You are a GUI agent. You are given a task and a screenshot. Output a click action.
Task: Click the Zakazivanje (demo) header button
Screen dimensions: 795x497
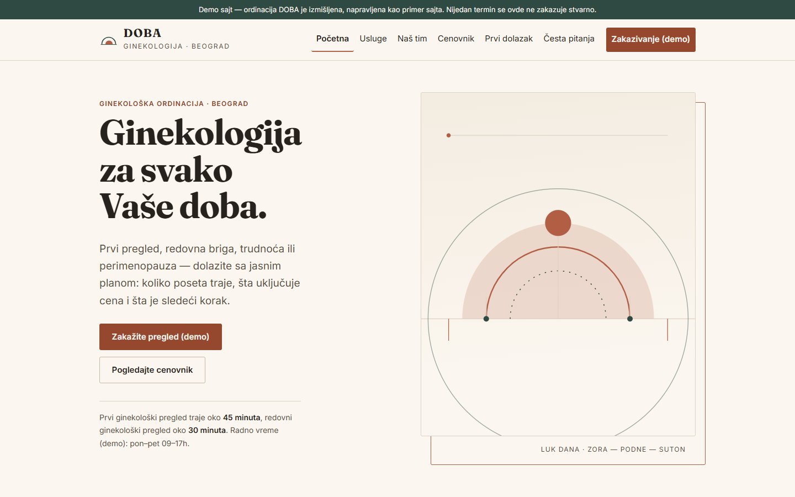pyautogui.click(x=651, y=39)
